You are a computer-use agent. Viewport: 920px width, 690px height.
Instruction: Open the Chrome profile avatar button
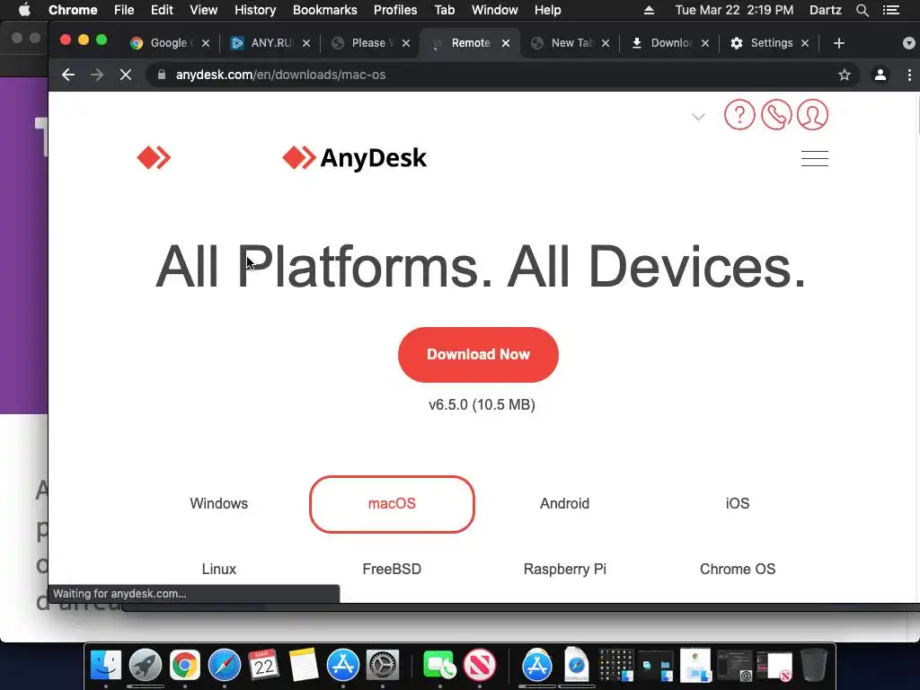point(880,75)
